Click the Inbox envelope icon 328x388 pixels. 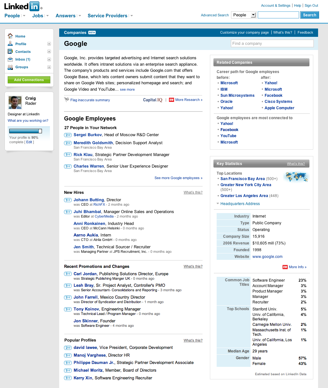10,59
